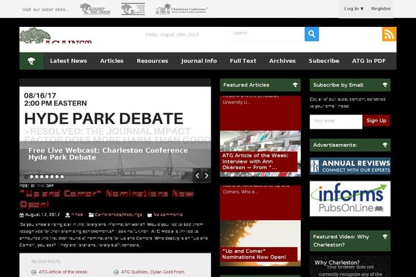Focus the Search input field
The image size is (416, 277).
click(267, 34)
